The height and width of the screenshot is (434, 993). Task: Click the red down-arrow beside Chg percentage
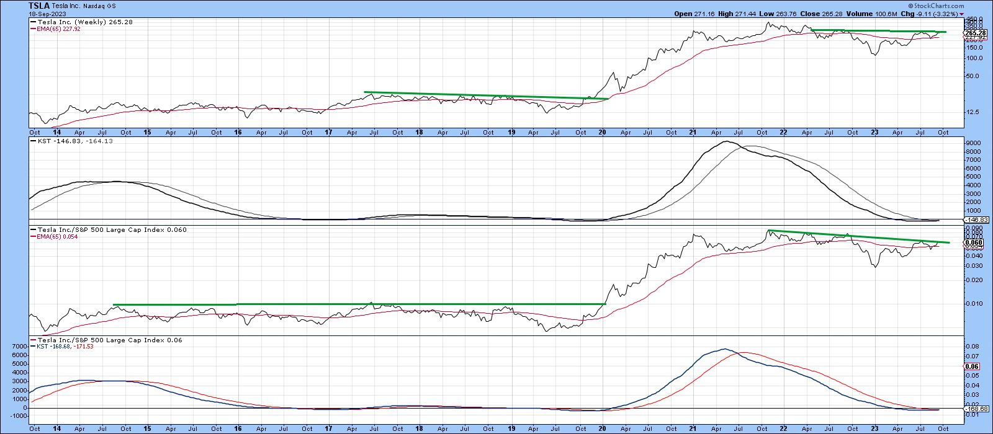(961, 13)
